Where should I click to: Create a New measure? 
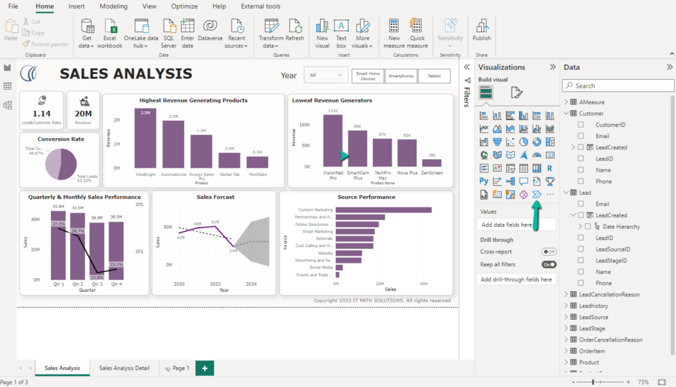point(394,26)
